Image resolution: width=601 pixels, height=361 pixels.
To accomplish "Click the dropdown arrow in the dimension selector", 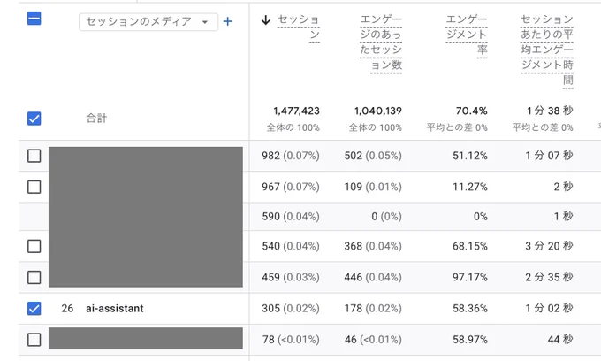I will (x=205, y=22).
